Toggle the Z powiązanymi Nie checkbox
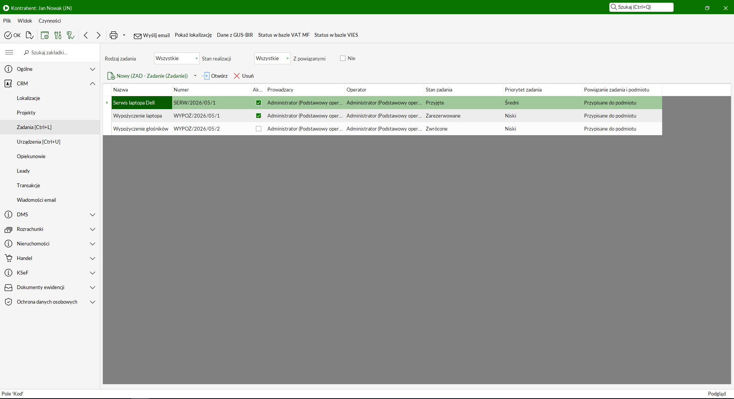Screen dimensions: 734x399 [x=343, y=58]
